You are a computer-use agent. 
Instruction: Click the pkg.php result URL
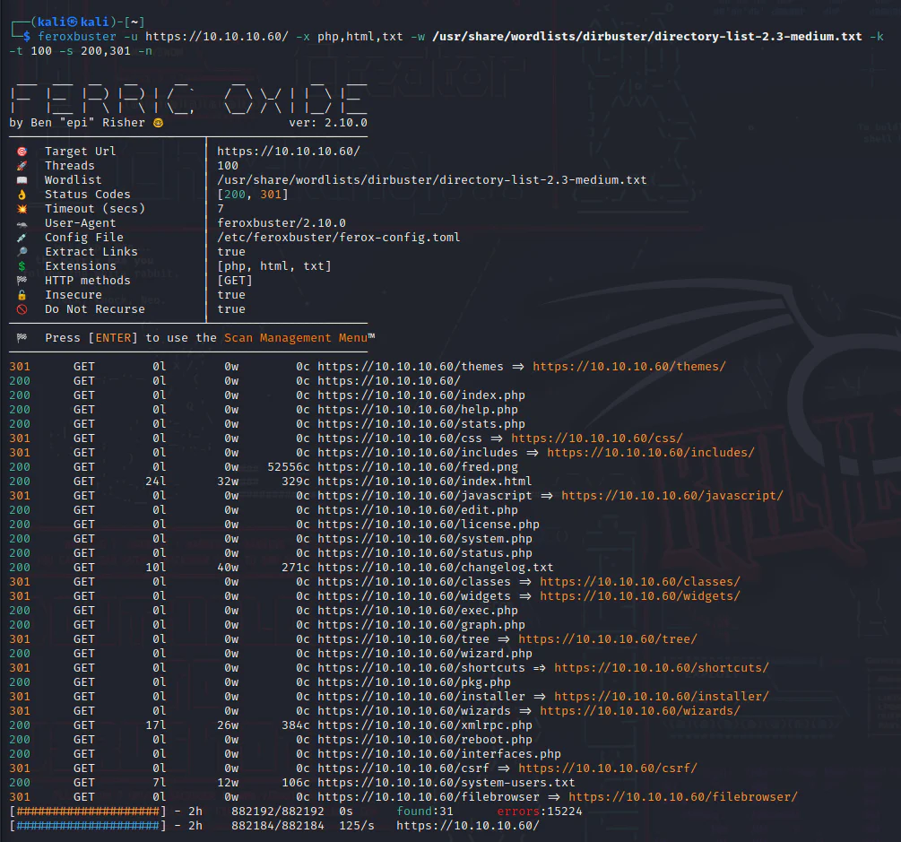pyautogui.click(x=413, y=681)
